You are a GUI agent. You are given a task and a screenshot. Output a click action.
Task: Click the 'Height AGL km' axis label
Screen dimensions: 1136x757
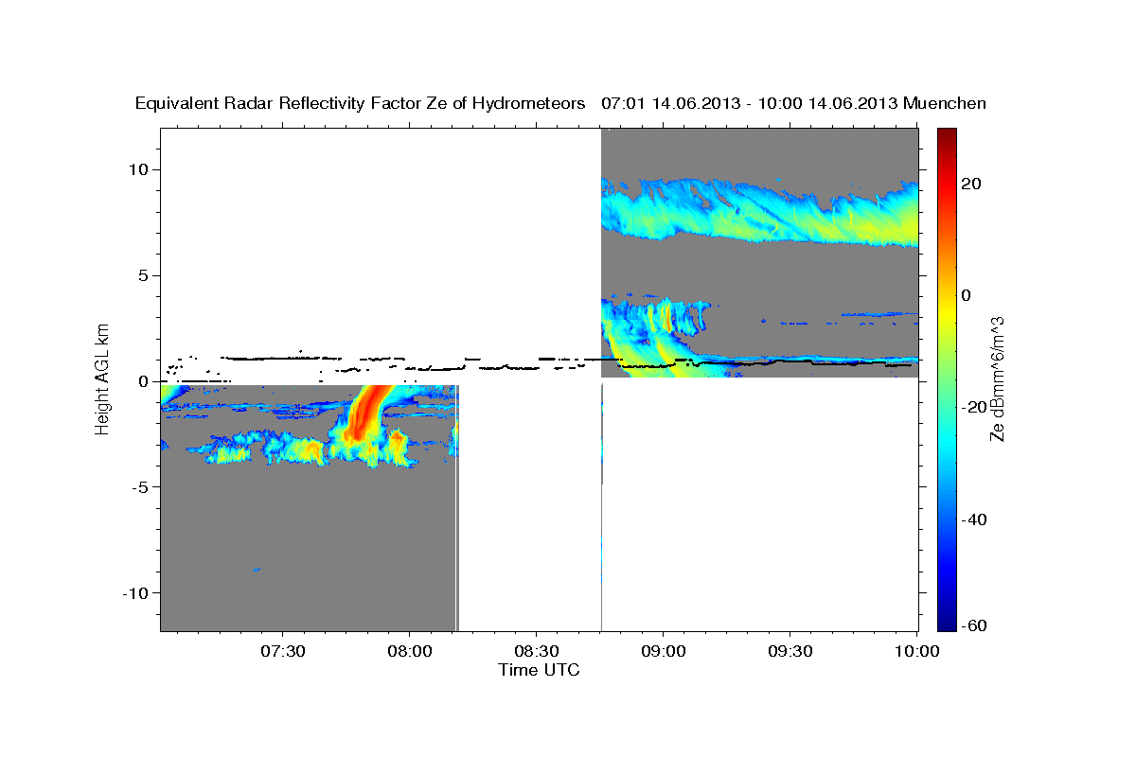point(102,378)
